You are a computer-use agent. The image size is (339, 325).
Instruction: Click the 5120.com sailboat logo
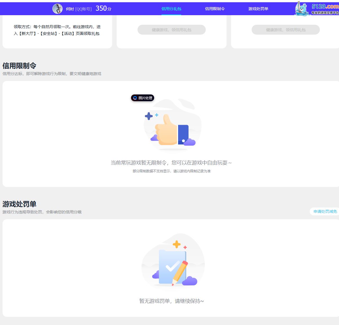tap(316, 8)
